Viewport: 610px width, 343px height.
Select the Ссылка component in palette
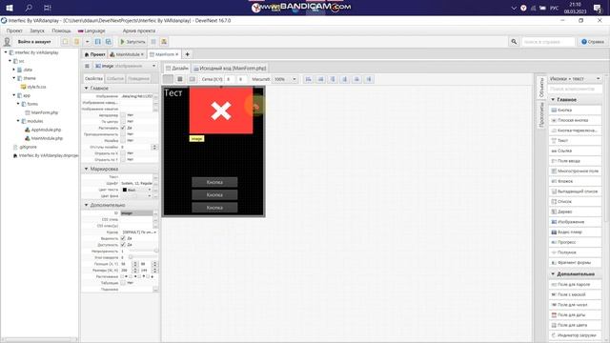tap(575, 151)
